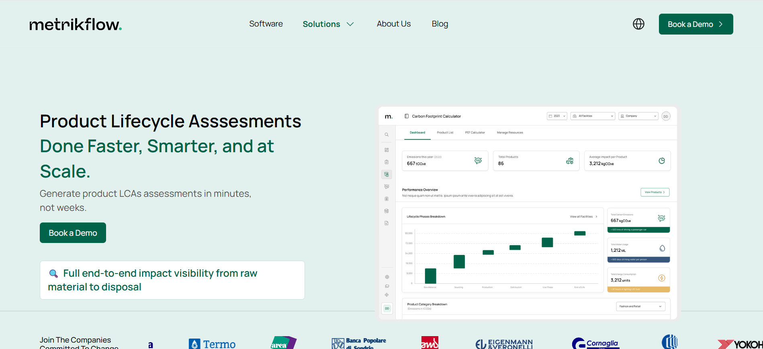Click the folder icon in the sidebar
The image size is (763, 349).
tap(387, 286)
